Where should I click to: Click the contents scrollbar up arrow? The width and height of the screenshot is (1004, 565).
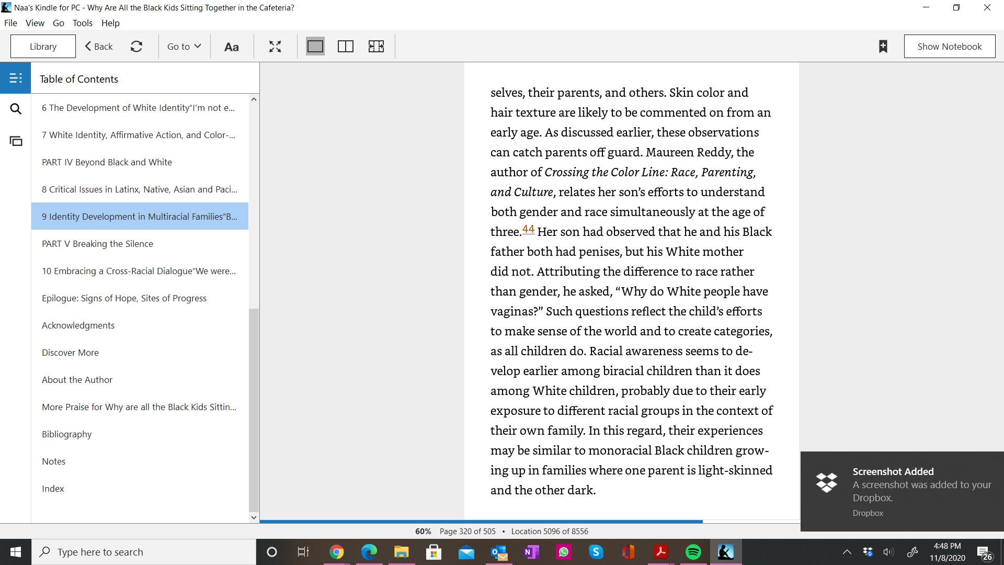[x=254, y=99]
